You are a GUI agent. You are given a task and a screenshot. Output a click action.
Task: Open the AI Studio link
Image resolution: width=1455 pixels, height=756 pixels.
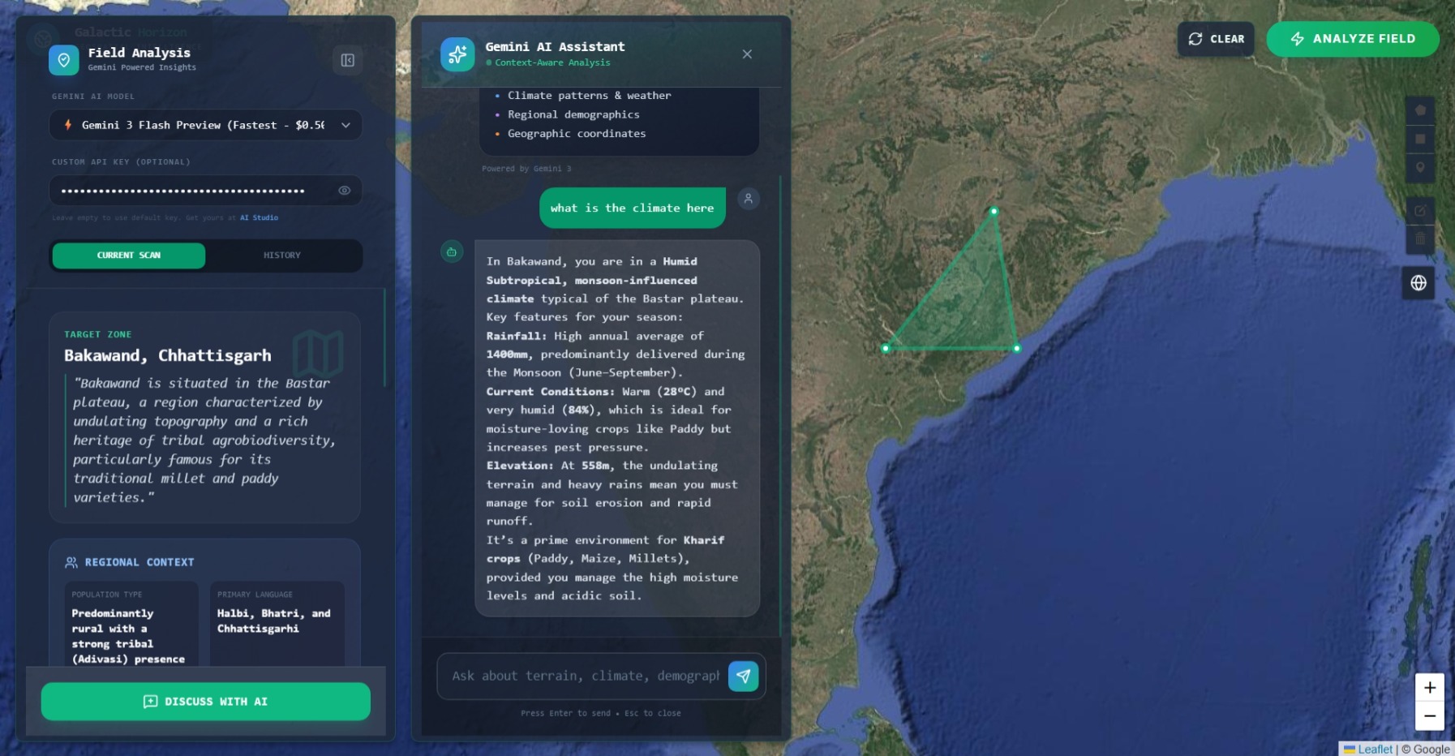259,217
